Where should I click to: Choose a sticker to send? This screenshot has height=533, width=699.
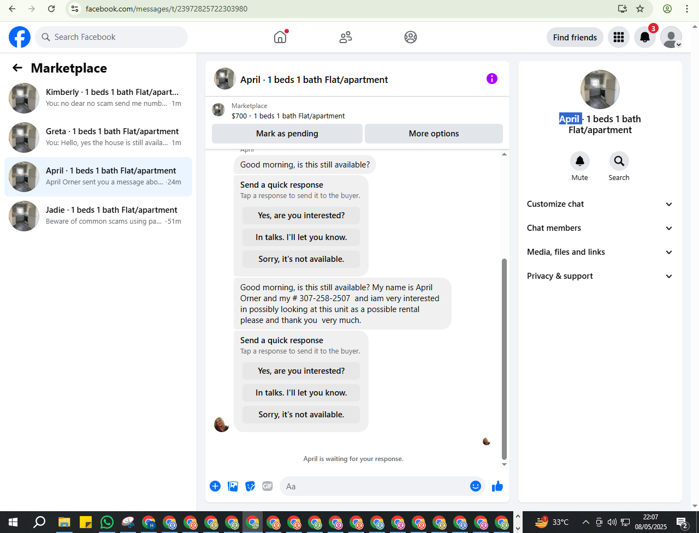[250, 486]
